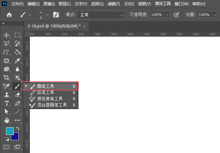
Task: Select the Hand tool
Action: coord(7,120)
